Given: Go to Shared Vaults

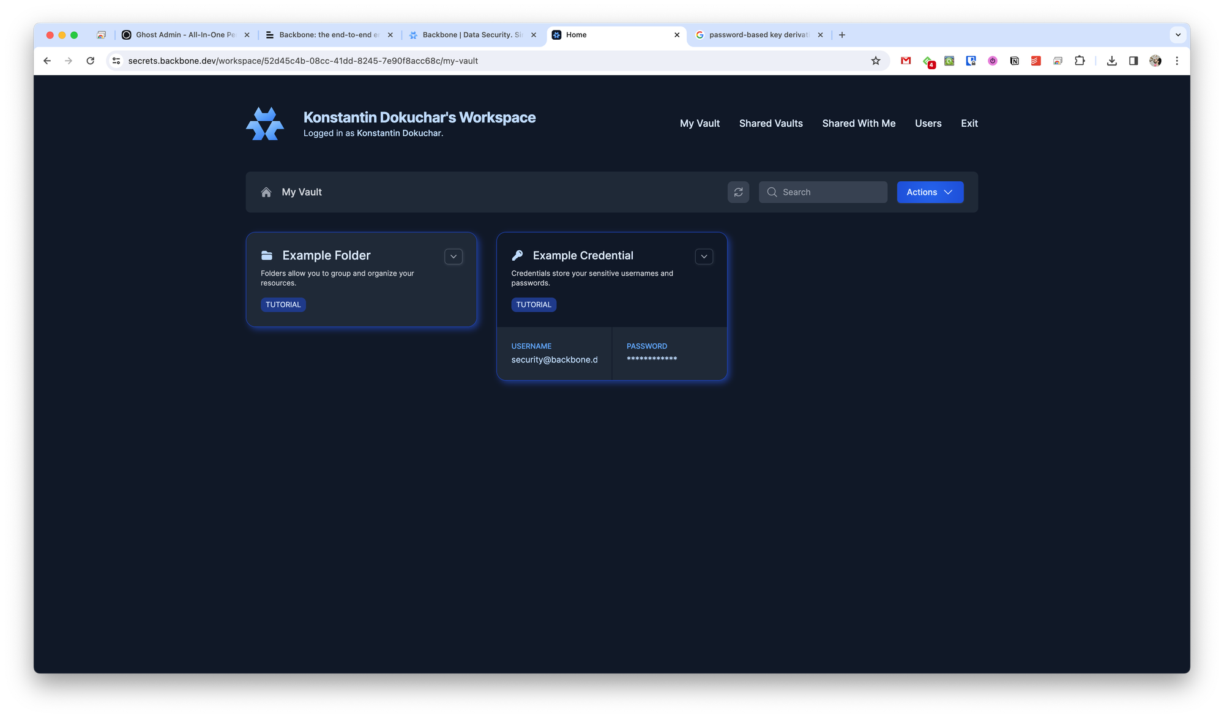Looking at the screenshot, I should [x=771, y=124].
